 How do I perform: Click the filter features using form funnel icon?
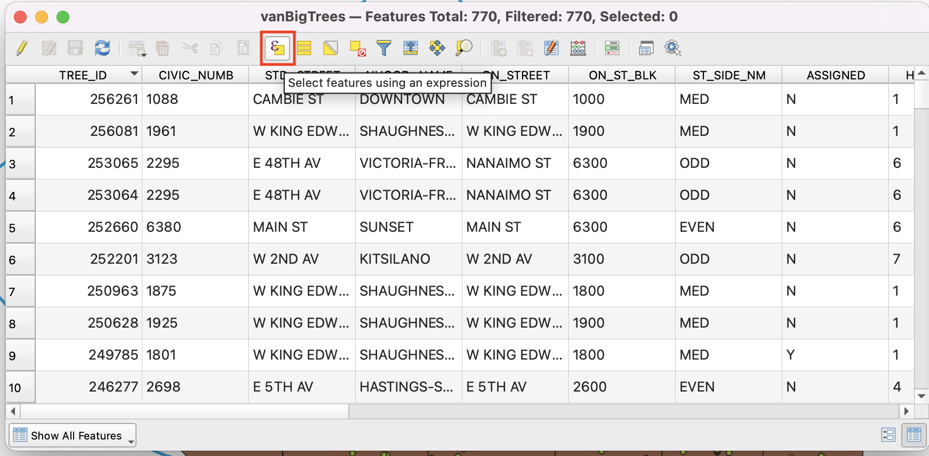[383, 48]
